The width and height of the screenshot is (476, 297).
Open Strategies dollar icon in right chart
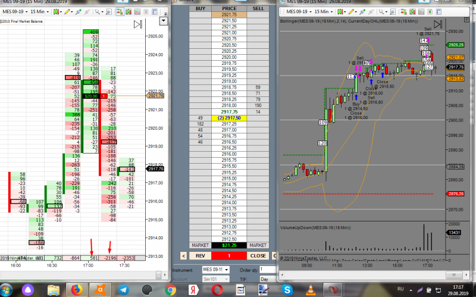point(430,11)
